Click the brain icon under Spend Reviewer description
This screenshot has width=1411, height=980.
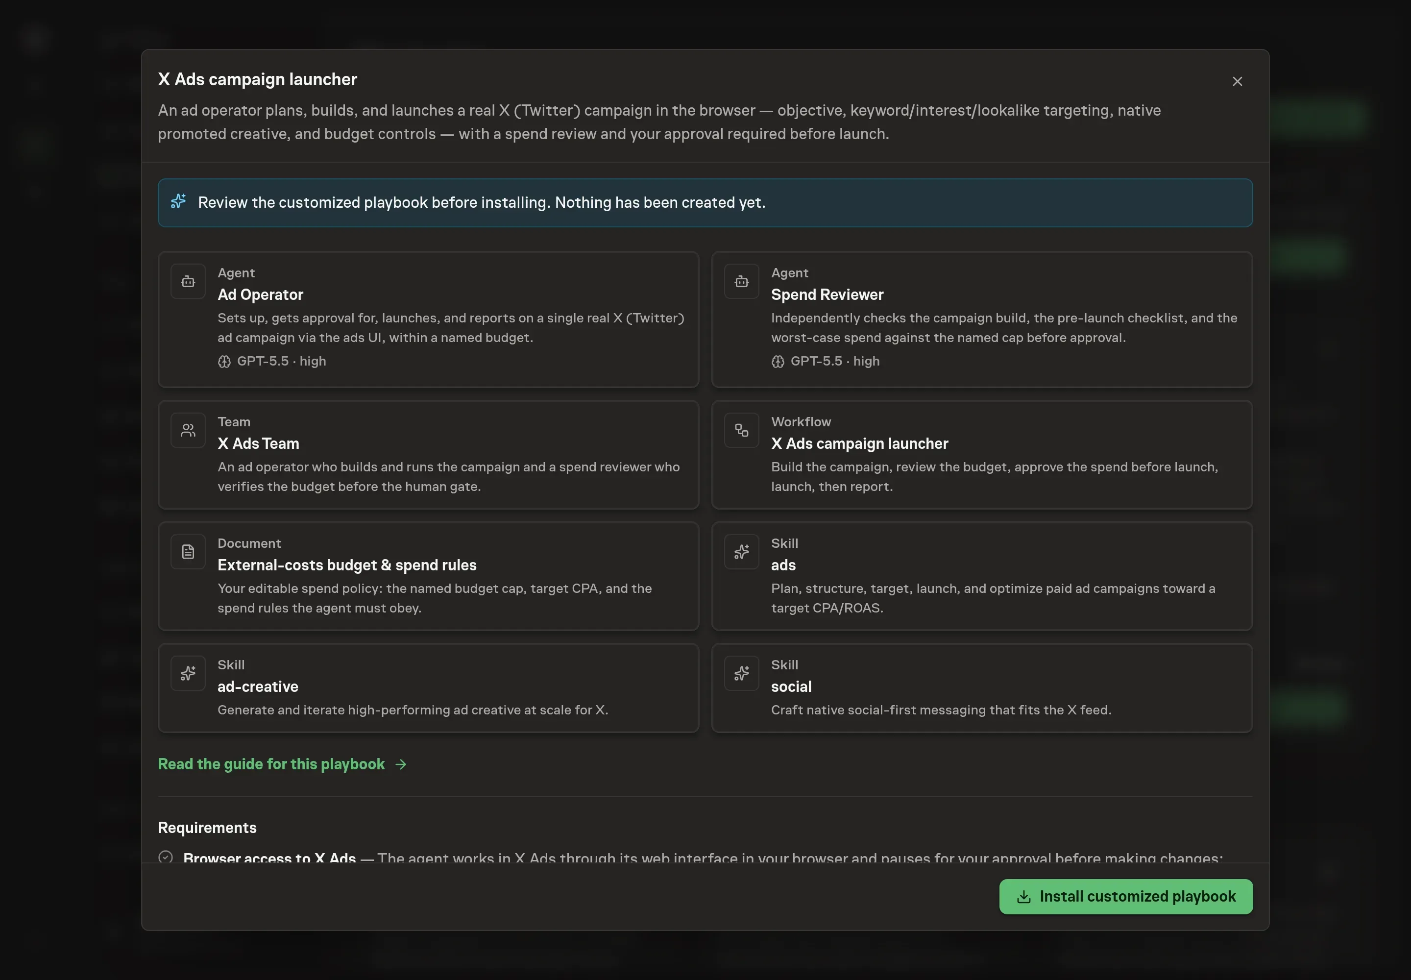778,362
